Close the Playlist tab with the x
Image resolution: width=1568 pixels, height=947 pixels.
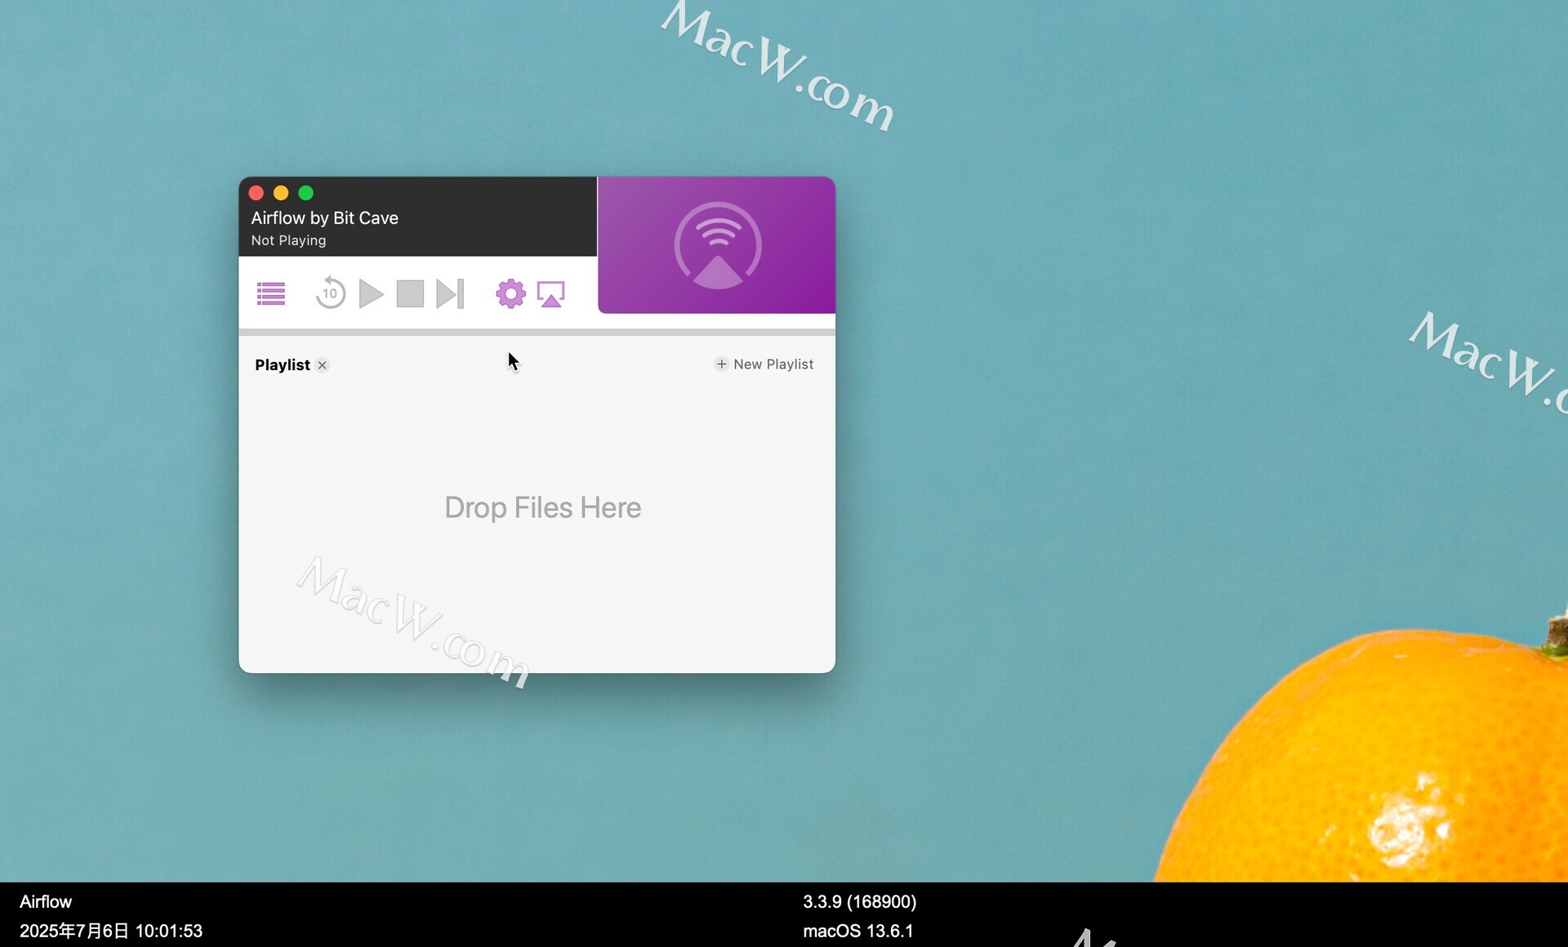[x=323, y=365]
